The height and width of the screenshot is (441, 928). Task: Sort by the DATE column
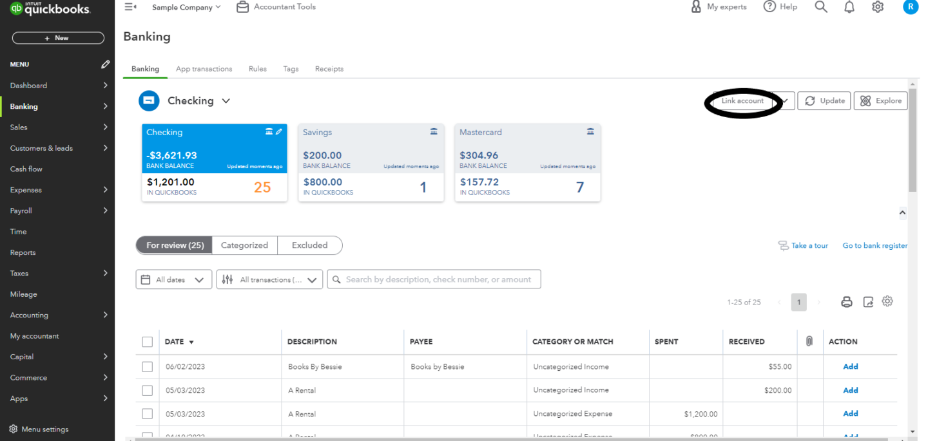(x=179, y=342)
